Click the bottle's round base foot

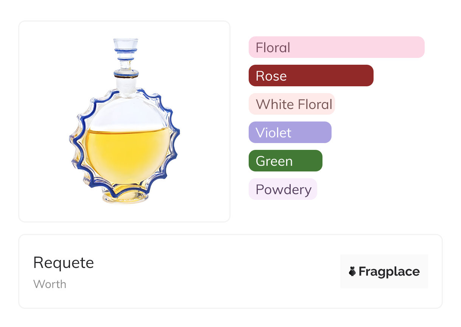[125, 197]
